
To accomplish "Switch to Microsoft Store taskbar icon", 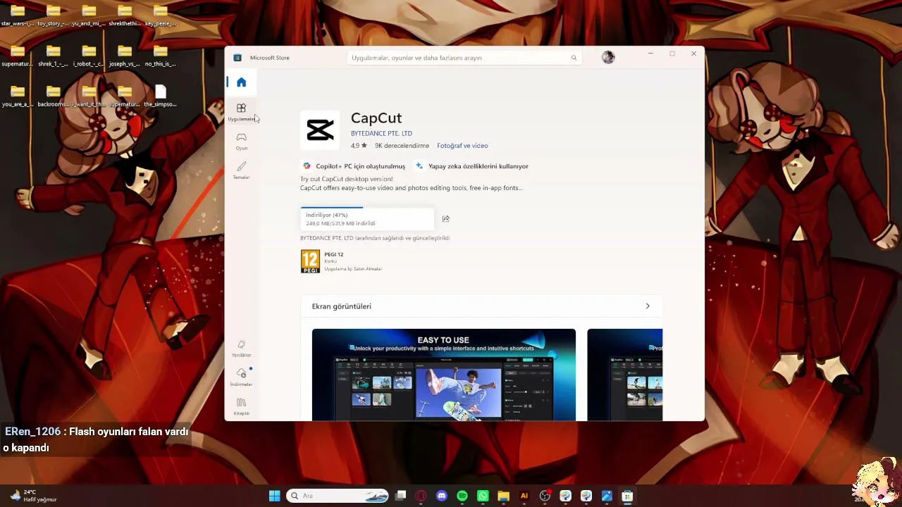I will 627,496.
